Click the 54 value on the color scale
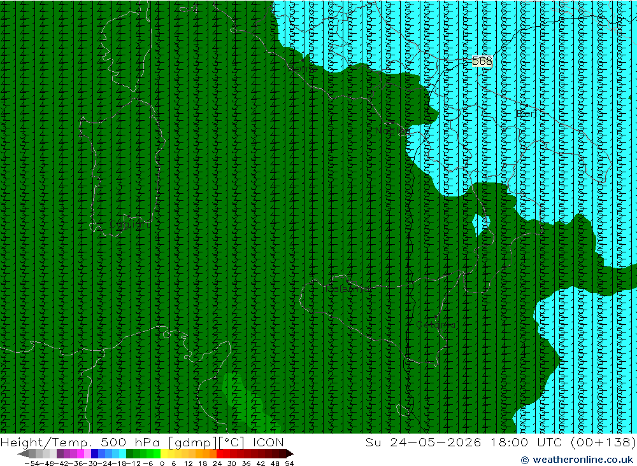This screenshot has height=466, width=637. pyautogui.click(x=289, y=463)
